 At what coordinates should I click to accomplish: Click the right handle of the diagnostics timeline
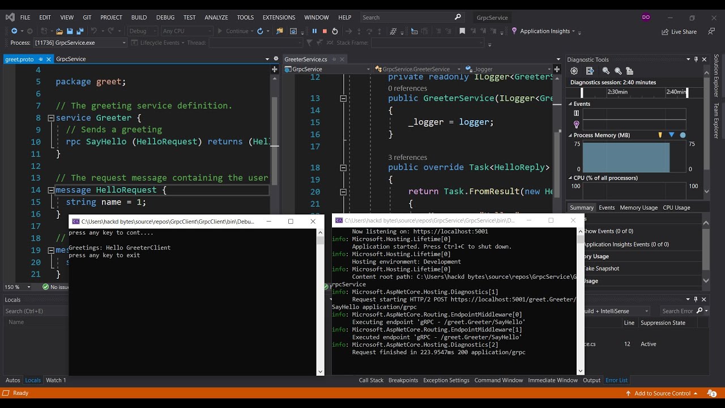click(687, 92)
